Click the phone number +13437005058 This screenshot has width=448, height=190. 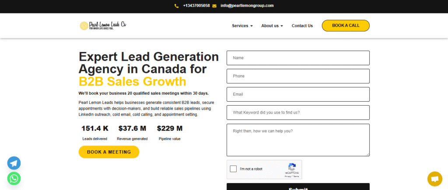point(196,6)
